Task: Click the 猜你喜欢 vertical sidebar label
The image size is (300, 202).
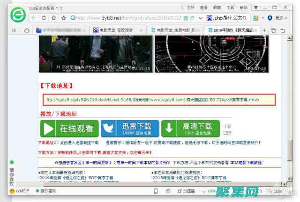Action: 12,177
